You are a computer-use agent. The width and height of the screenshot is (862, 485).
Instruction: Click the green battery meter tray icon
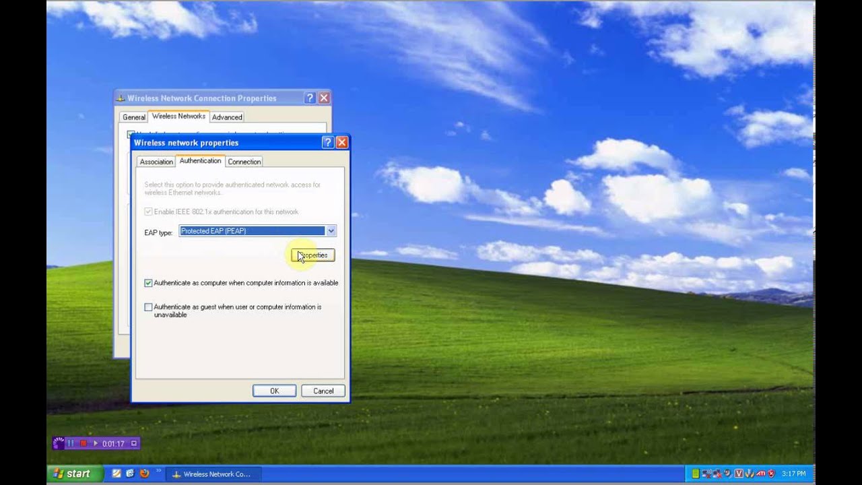(696, 474)
